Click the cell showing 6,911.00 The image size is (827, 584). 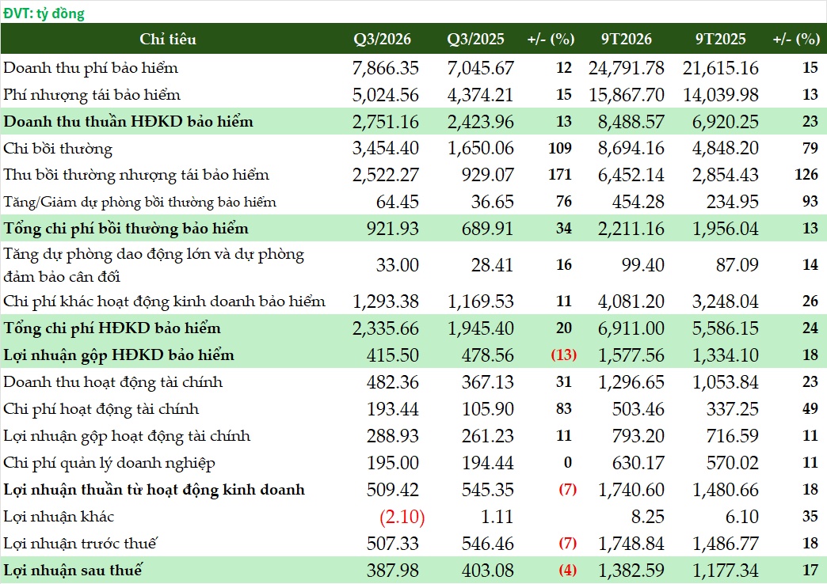tap(631, 328)
